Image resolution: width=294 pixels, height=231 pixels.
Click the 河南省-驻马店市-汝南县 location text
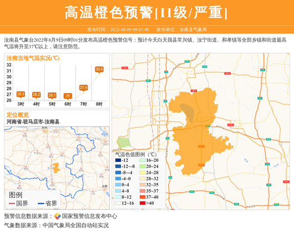[33, 122]
